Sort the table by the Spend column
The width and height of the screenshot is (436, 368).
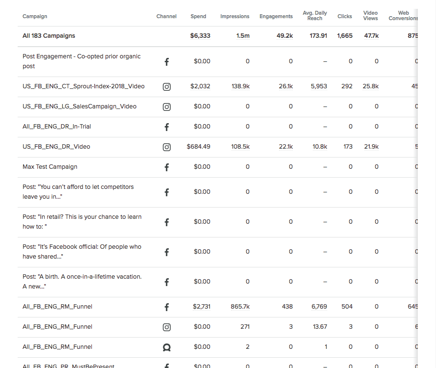tap(198, 16)
